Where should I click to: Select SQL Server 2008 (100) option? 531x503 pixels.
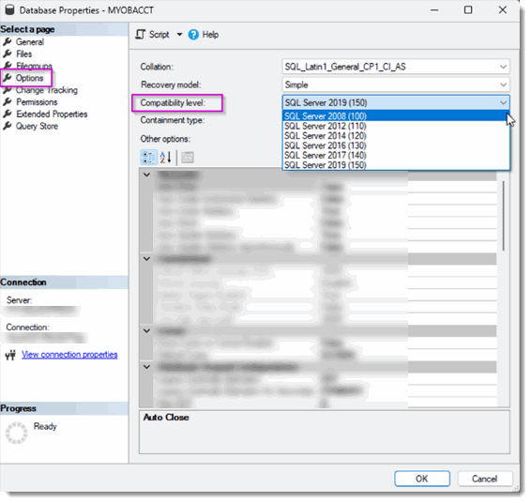(x=396, y=115)
